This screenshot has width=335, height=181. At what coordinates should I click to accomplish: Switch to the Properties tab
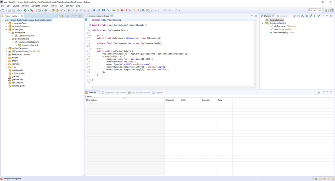pos(108,93)
